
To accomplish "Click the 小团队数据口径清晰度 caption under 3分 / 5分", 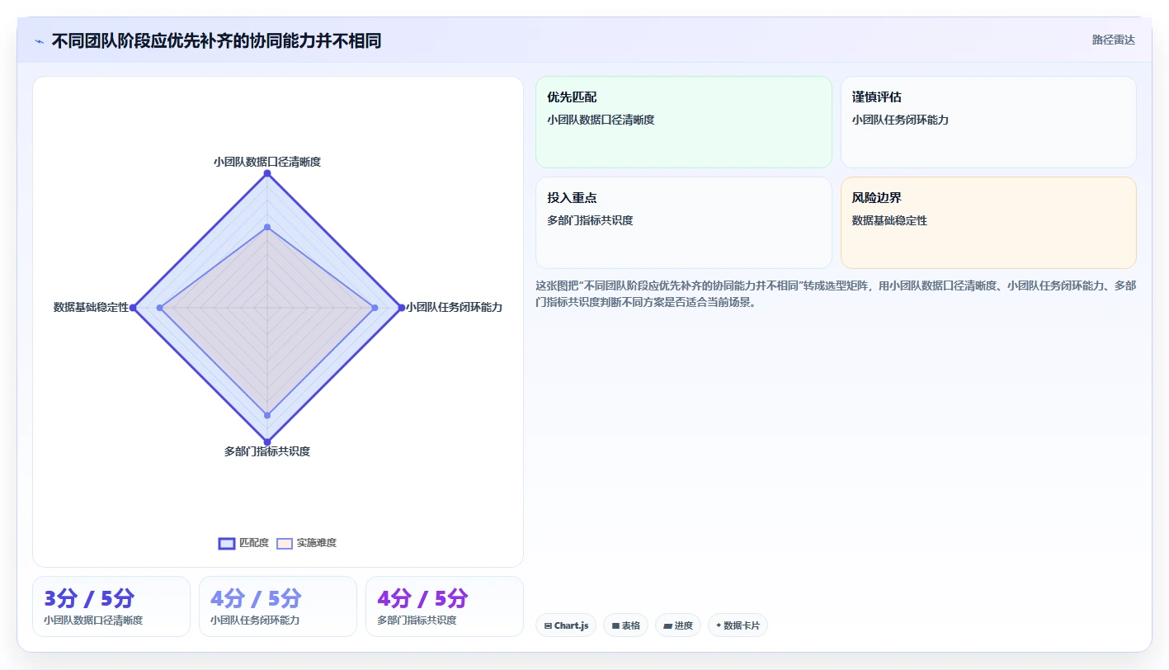I will pyautogui.click(x=93, y=620).
